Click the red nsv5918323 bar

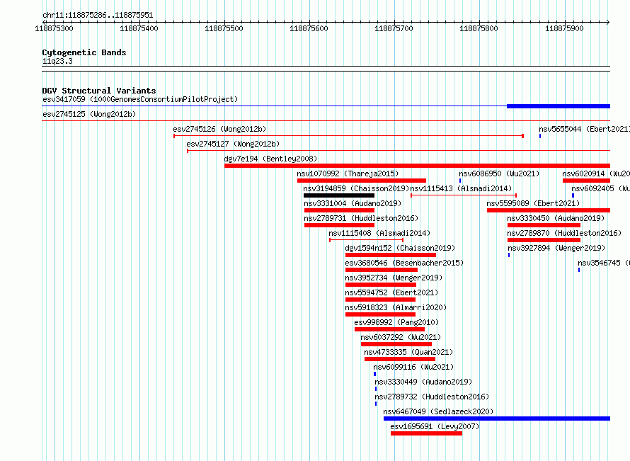coord(381,314)
